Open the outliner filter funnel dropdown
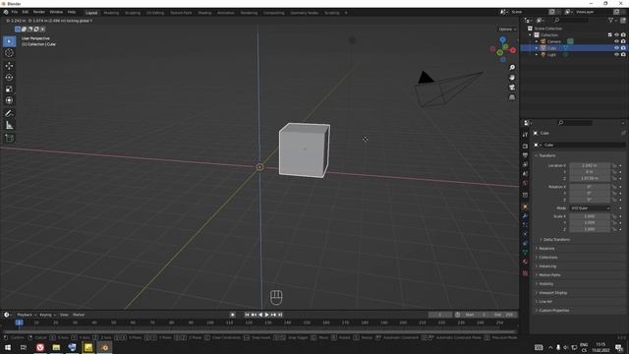Screen dimensions: 629x354 [x=612, y=20]
